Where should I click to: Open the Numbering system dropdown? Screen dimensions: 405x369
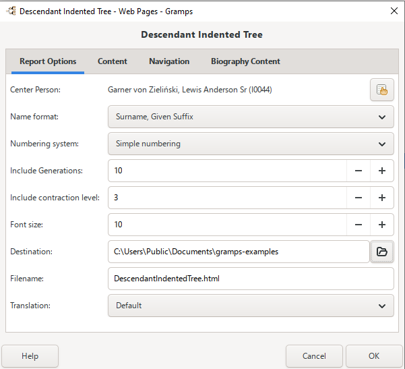pyautogui.click(x=251, y=144)
